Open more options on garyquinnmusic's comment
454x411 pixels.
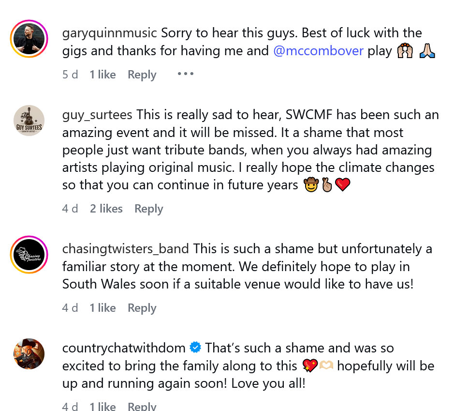[185, 74]
